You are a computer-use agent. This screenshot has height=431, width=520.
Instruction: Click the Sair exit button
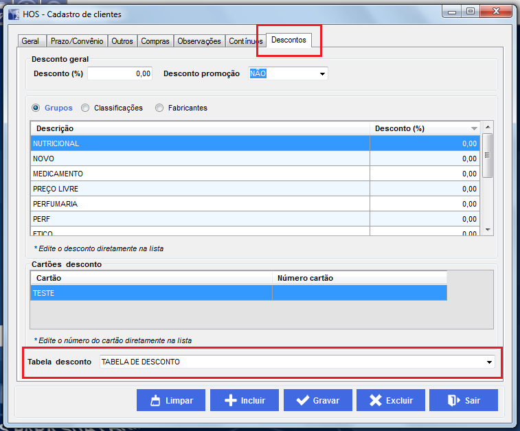pyautogui.click(x=463, y=400)
